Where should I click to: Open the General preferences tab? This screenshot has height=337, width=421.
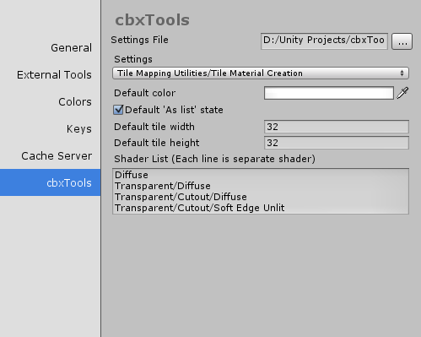(x=71, y=47)
